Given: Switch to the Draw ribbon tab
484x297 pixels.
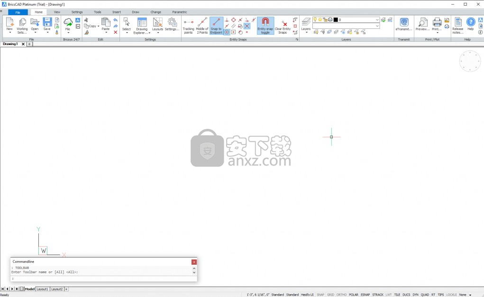Looking at the screenshot, I should point(136,12).
